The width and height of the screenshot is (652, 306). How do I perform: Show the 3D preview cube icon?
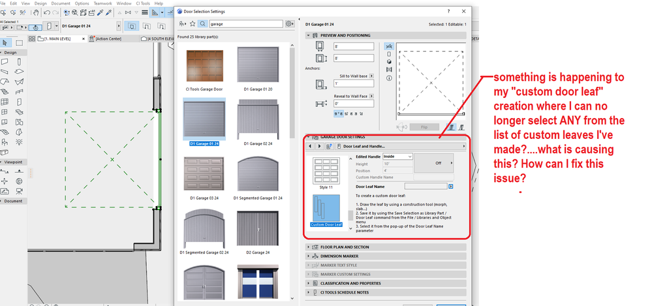coord(389,62)
